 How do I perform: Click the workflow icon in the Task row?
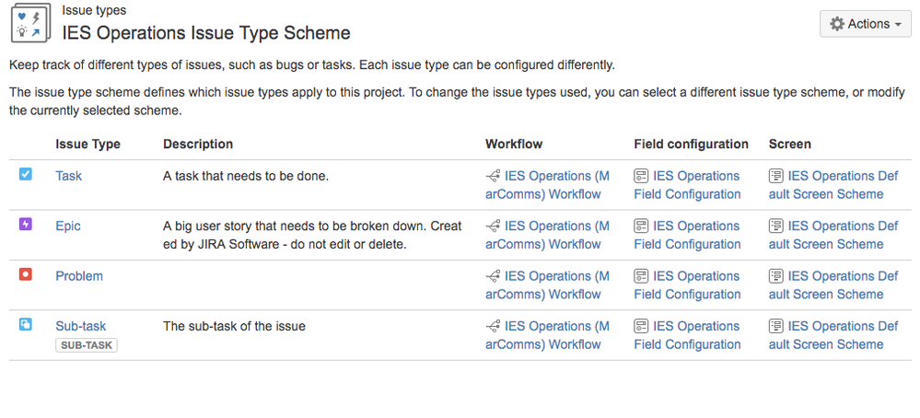coord(493,176)
